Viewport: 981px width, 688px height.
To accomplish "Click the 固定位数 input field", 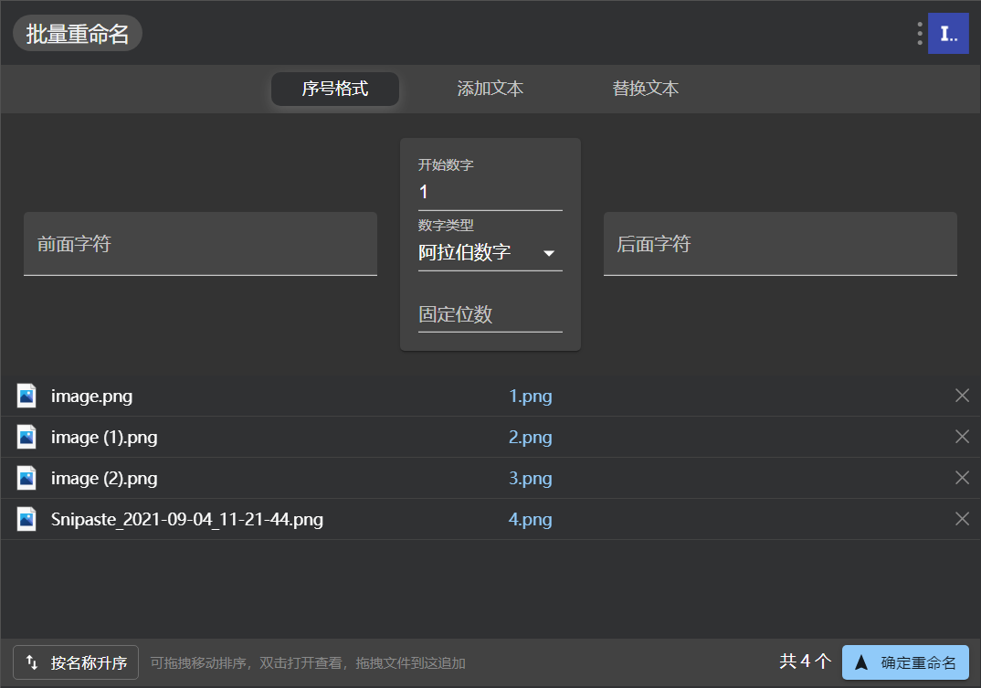I will click(490, 314).
